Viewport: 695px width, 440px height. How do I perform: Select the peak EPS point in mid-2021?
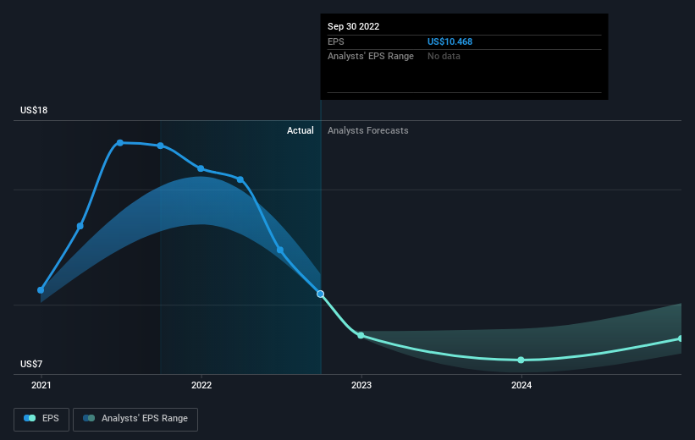tap(120, 143)
